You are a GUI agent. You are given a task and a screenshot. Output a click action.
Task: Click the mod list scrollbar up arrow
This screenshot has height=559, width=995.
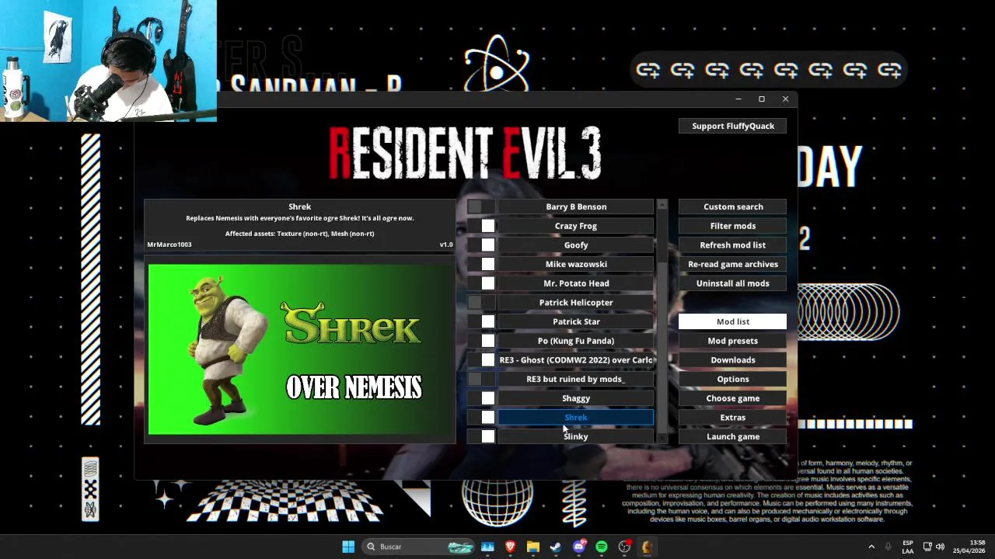pos(662,205)
